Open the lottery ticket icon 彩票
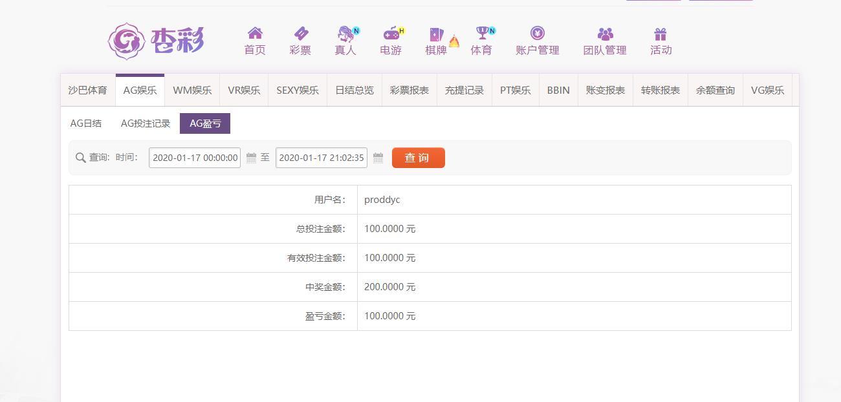 coord(300,34)
